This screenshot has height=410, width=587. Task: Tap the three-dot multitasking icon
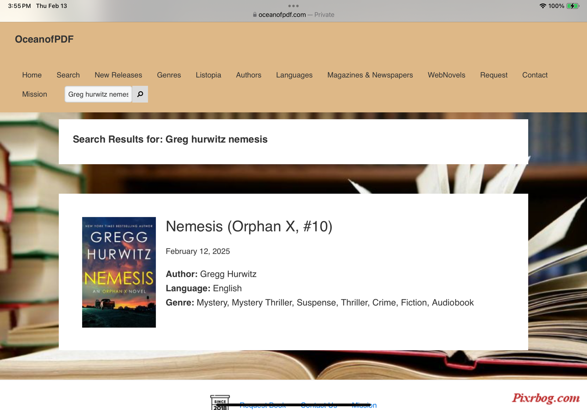tap(293, 6)
